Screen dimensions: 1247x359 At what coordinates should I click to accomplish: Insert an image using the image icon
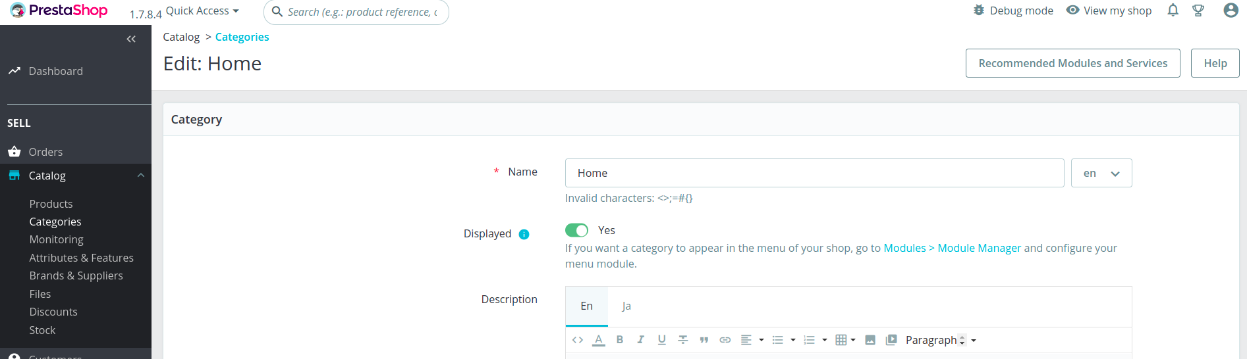[870, 340]
